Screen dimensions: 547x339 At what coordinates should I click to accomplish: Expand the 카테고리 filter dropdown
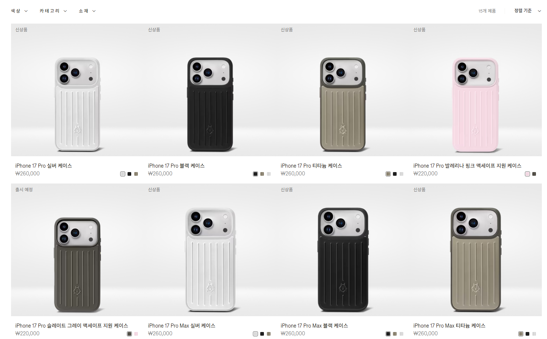click(53, 11)
